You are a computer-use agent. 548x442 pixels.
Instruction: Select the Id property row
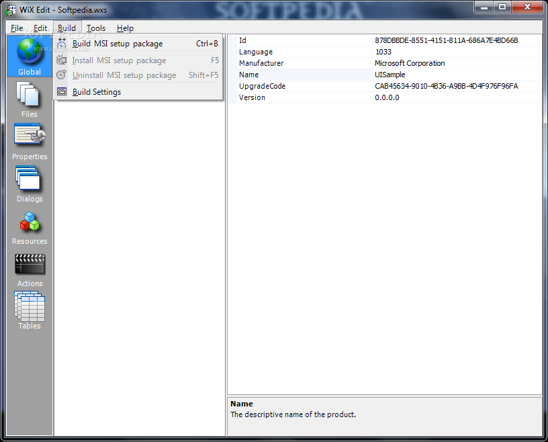click(x=385, y=40)
